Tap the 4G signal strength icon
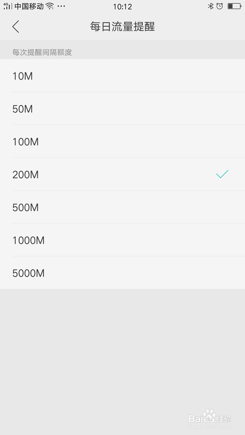 click(x=8, y=6)
